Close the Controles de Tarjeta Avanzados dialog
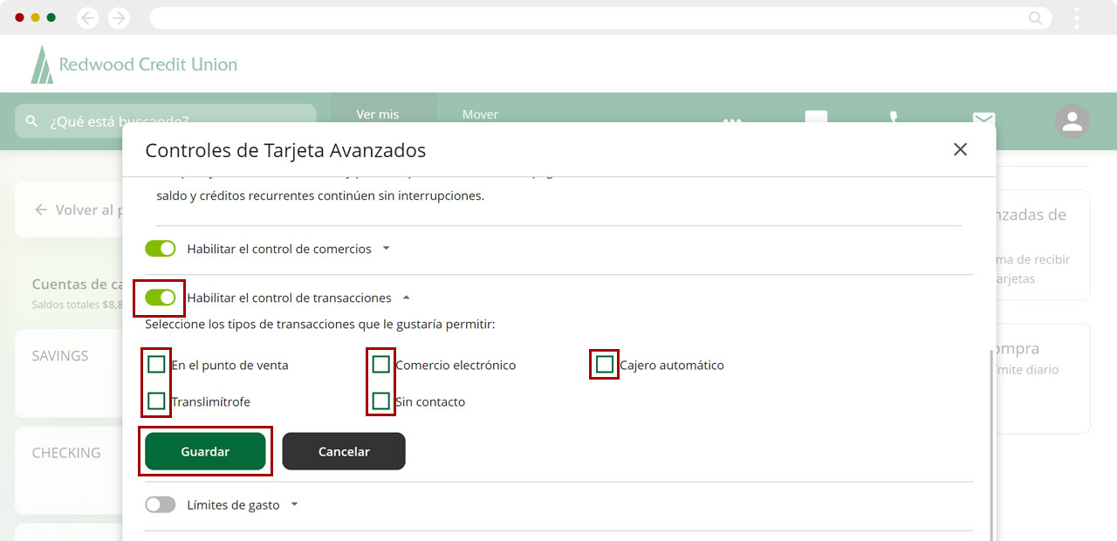 tap(960, 149)
